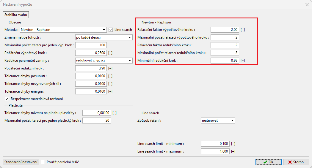Screen dimensions: 312x168
Task: Uncheck Respektovat materiálová rozhraní checkbox
Action: click(7, 99)
